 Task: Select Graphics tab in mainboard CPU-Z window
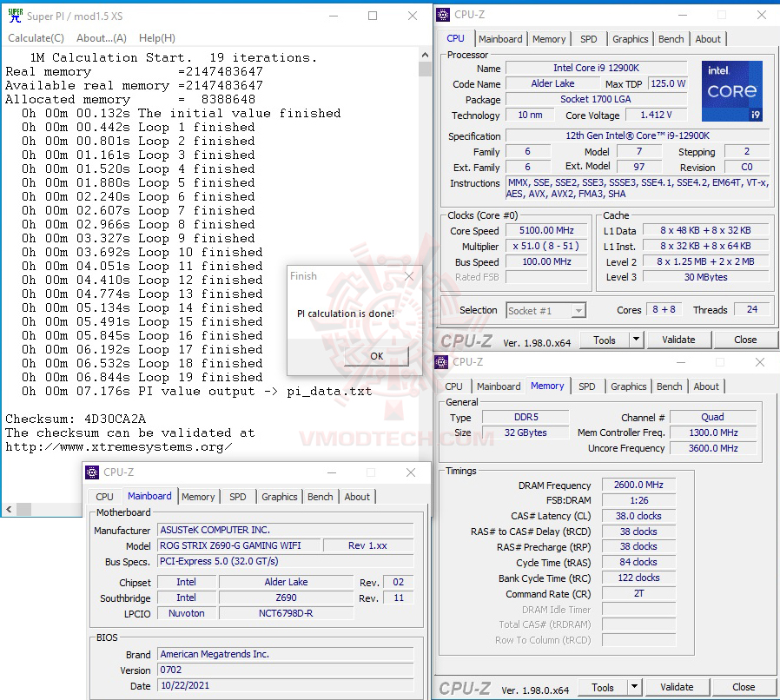tap(279, 497)
